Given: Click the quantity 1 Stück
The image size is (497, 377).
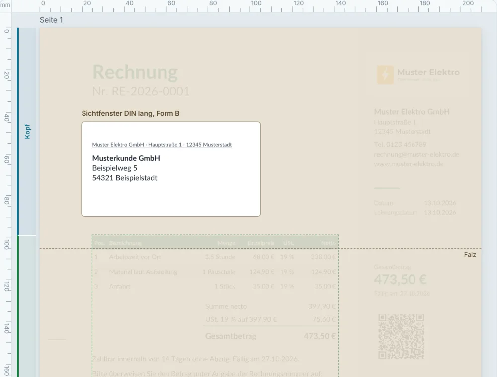Looking at the screenshot, I should coord(225,286).
